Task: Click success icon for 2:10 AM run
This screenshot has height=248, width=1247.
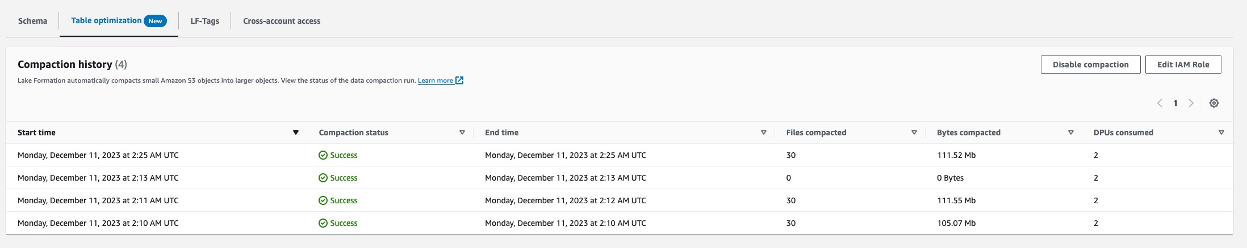Action: pyautogui.click(x=323, y=223)
